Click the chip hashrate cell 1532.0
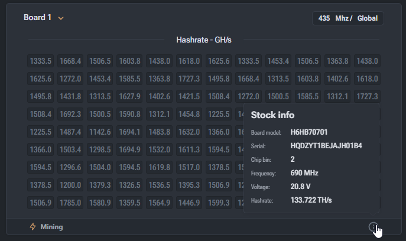 pyautogui.click(x=159, y=149)
